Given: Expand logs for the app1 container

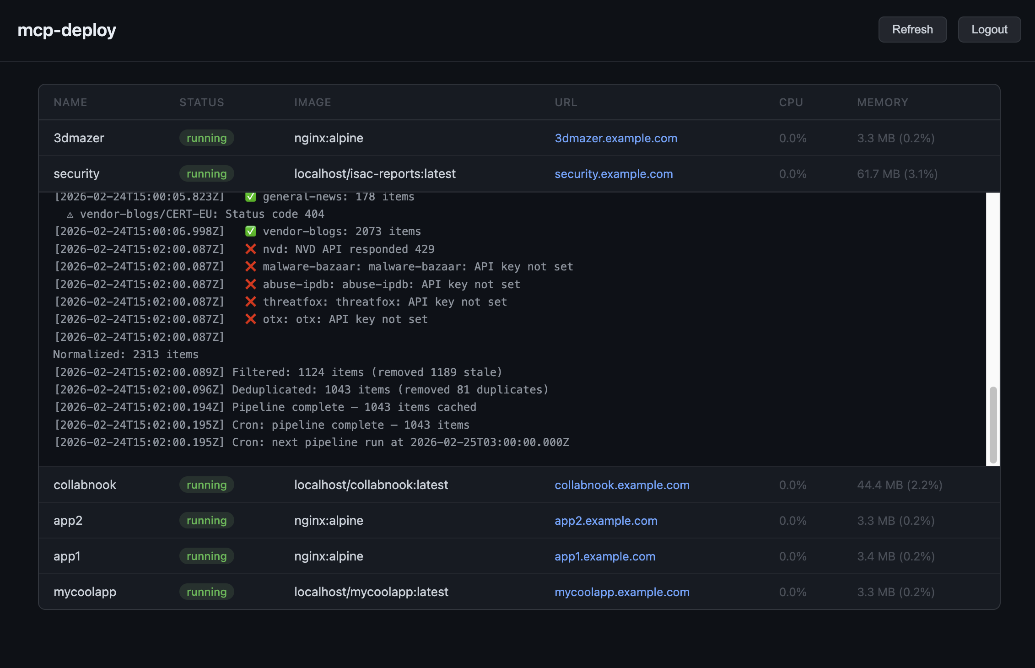Looking at the screenshot, I should click(x=67, y=556).
